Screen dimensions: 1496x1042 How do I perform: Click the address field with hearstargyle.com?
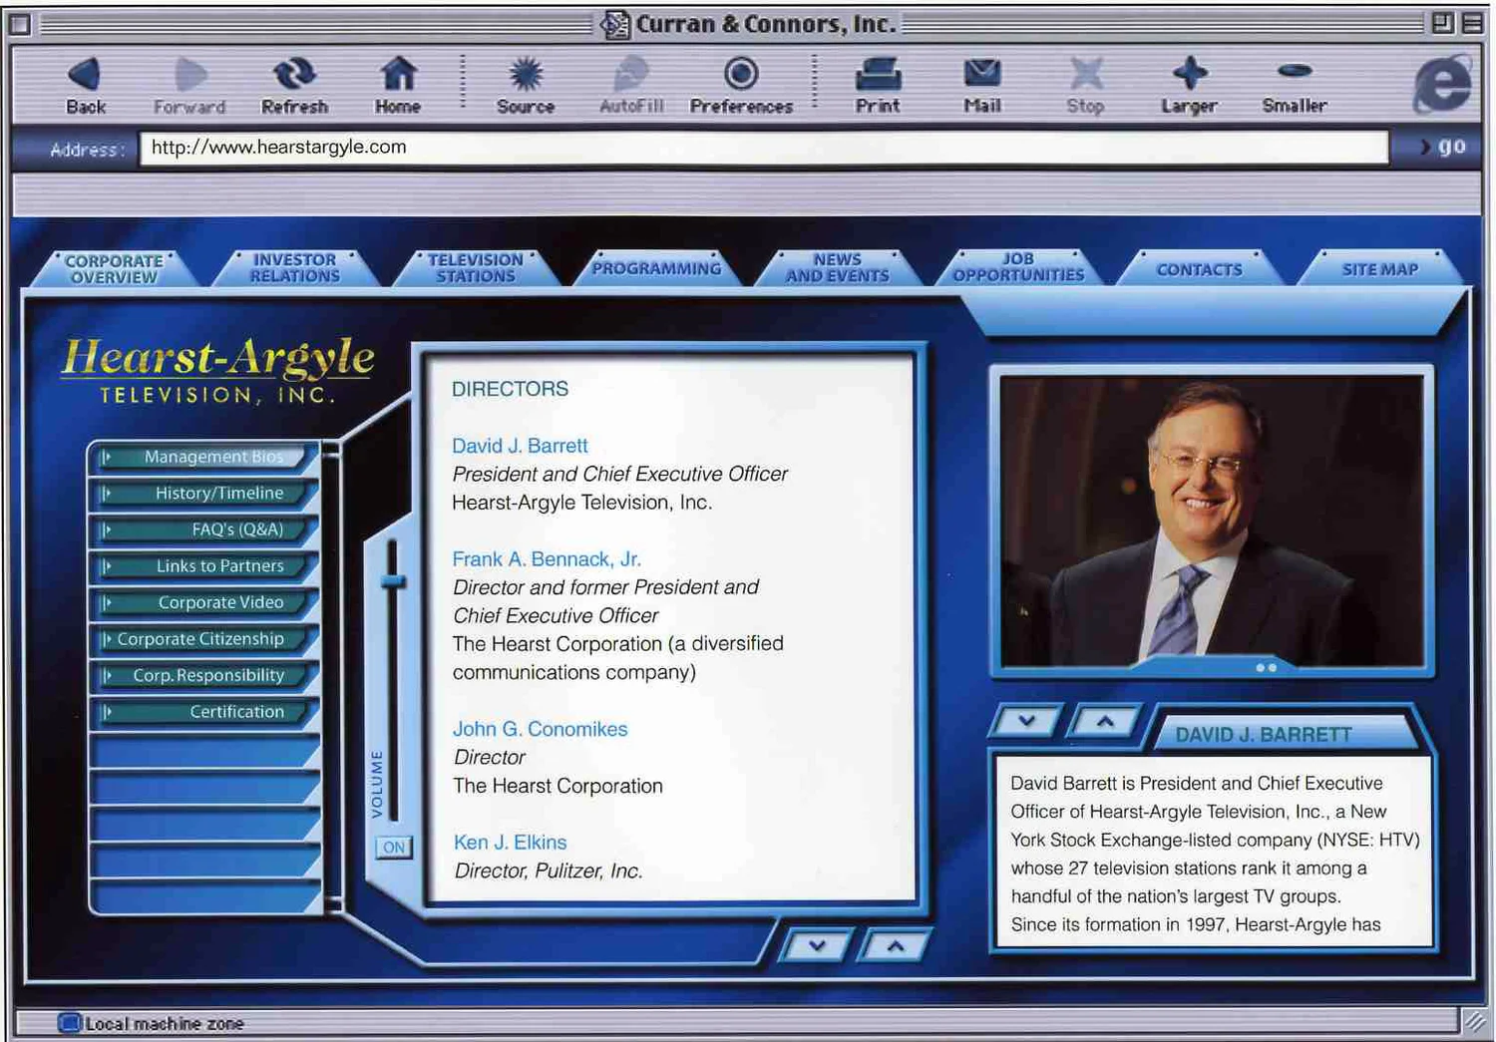click(764, 148)
